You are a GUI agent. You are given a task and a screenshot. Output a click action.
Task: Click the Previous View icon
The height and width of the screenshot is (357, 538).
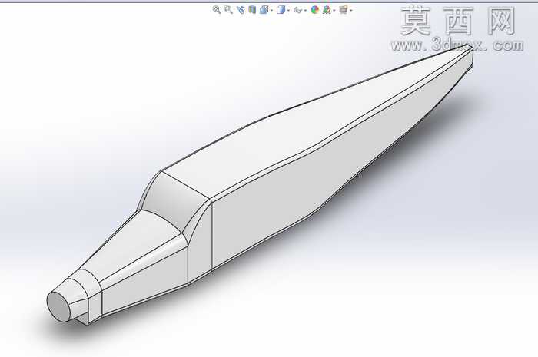pyautogui.click(x=241, y=10)
